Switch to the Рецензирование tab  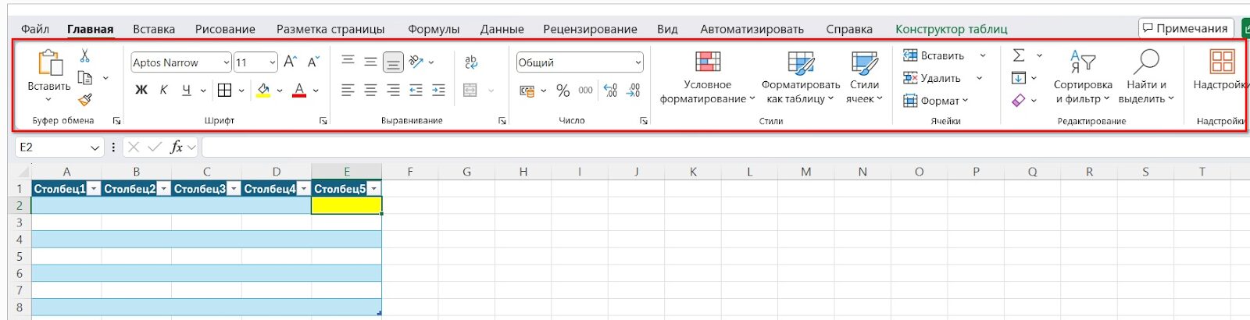(590, 29)
